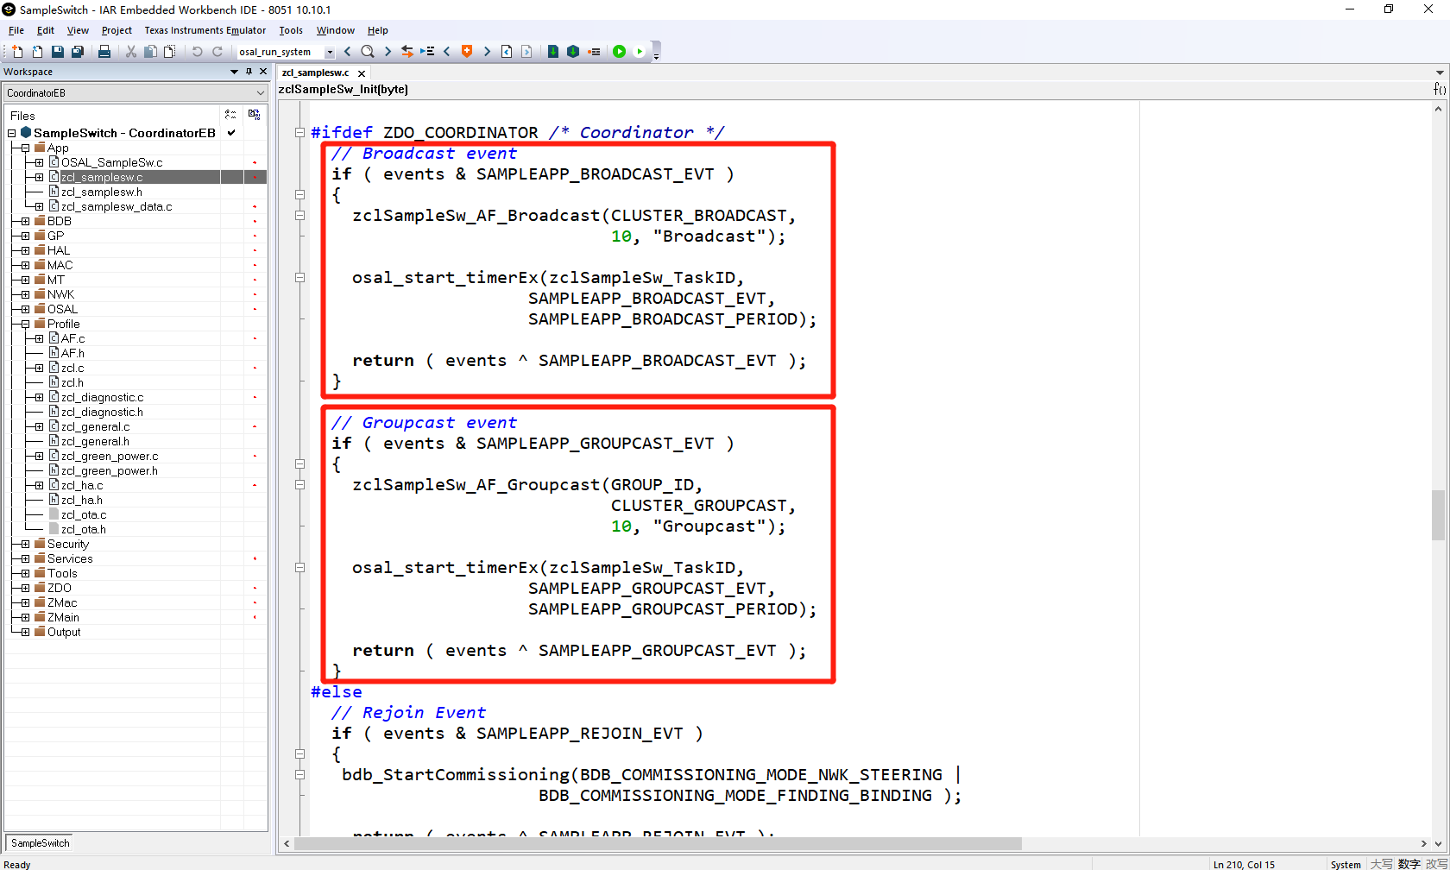Viewport: 1450px width, 870px height.
Task: Expand the HAL folder
Action: (25, 250)
